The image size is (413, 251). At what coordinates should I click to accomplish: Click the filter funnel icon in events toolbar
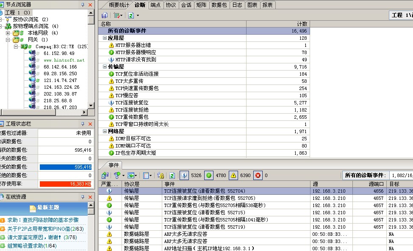117,175
